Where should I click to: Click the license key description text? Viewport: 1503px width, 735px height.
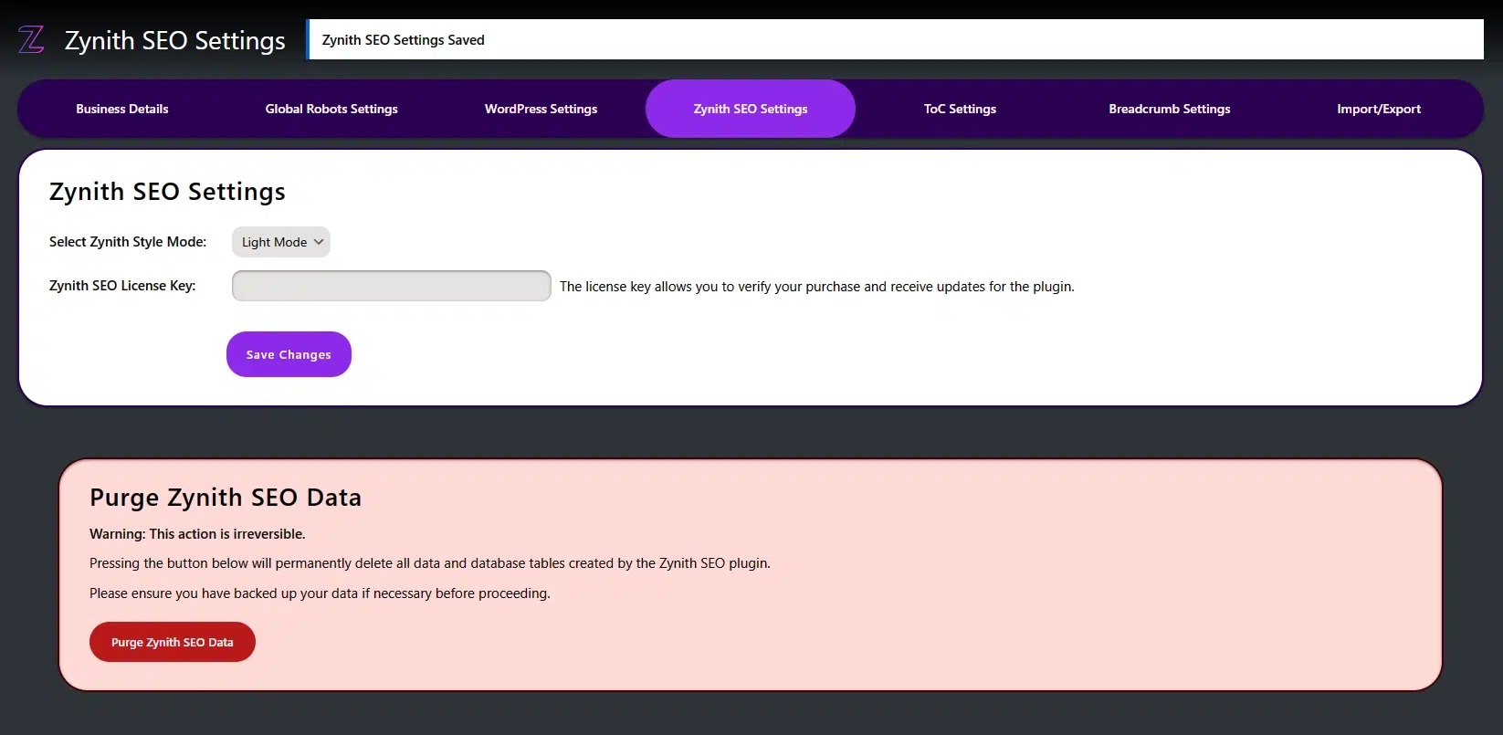[x=817, y=287]
